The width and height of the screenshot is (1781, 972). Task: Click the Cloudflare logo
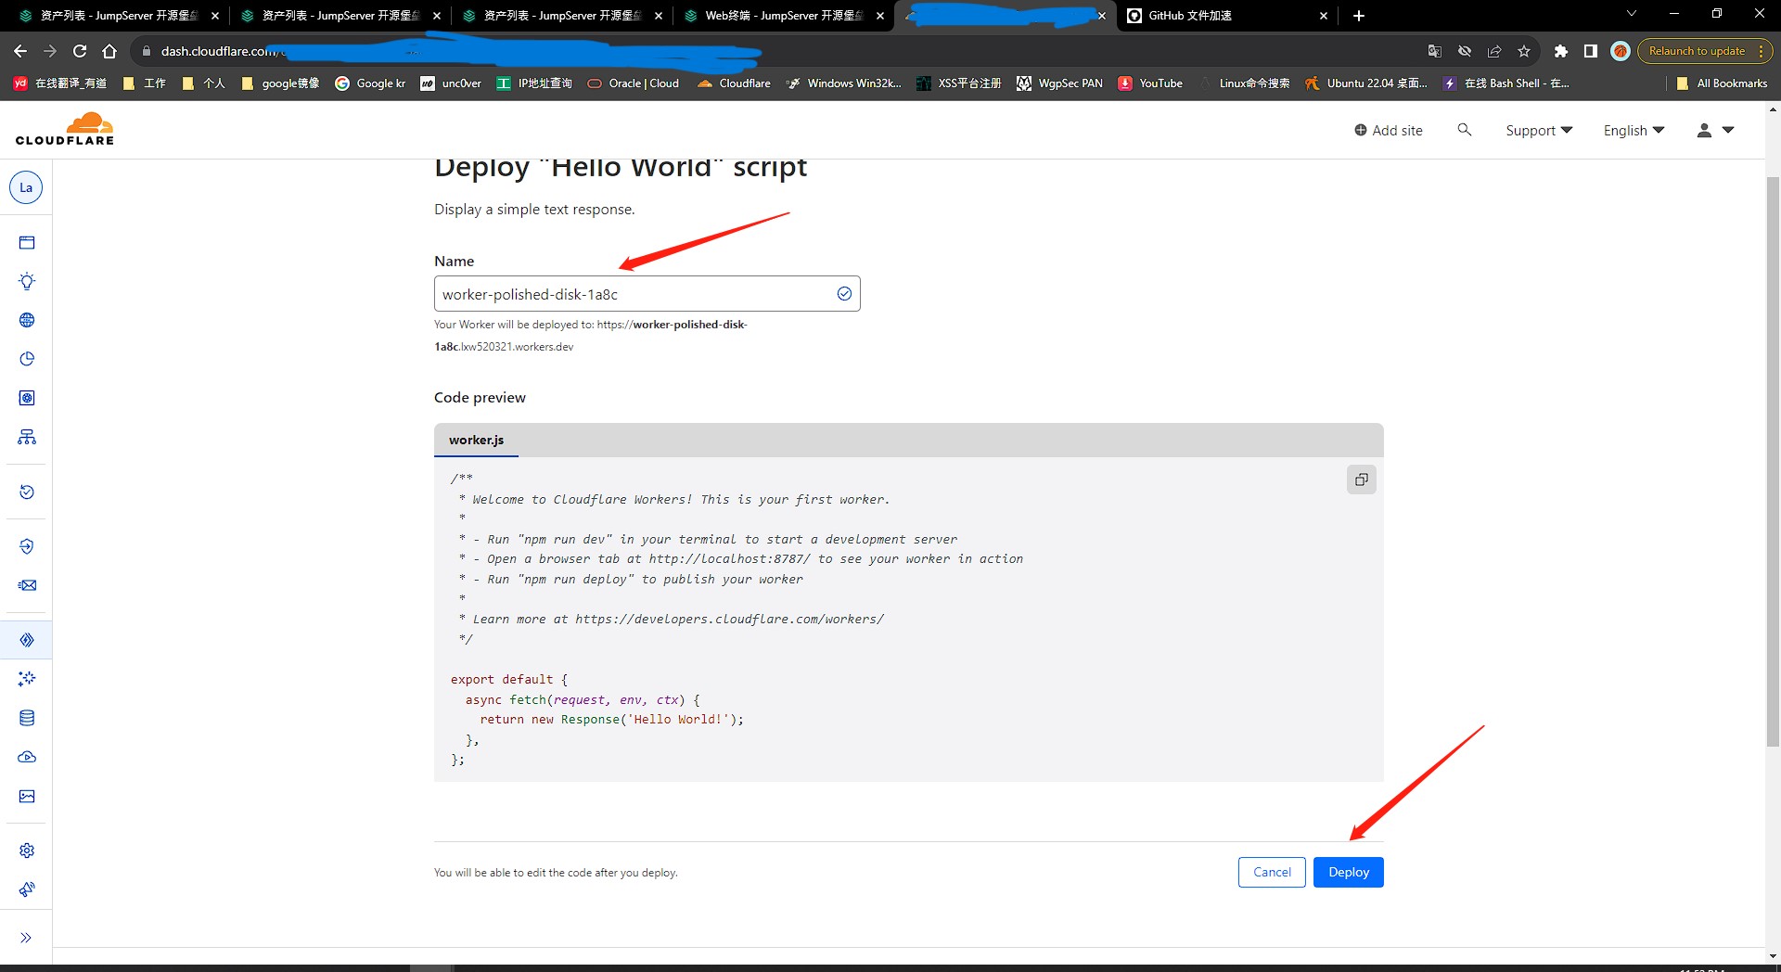tap(65, 129)
